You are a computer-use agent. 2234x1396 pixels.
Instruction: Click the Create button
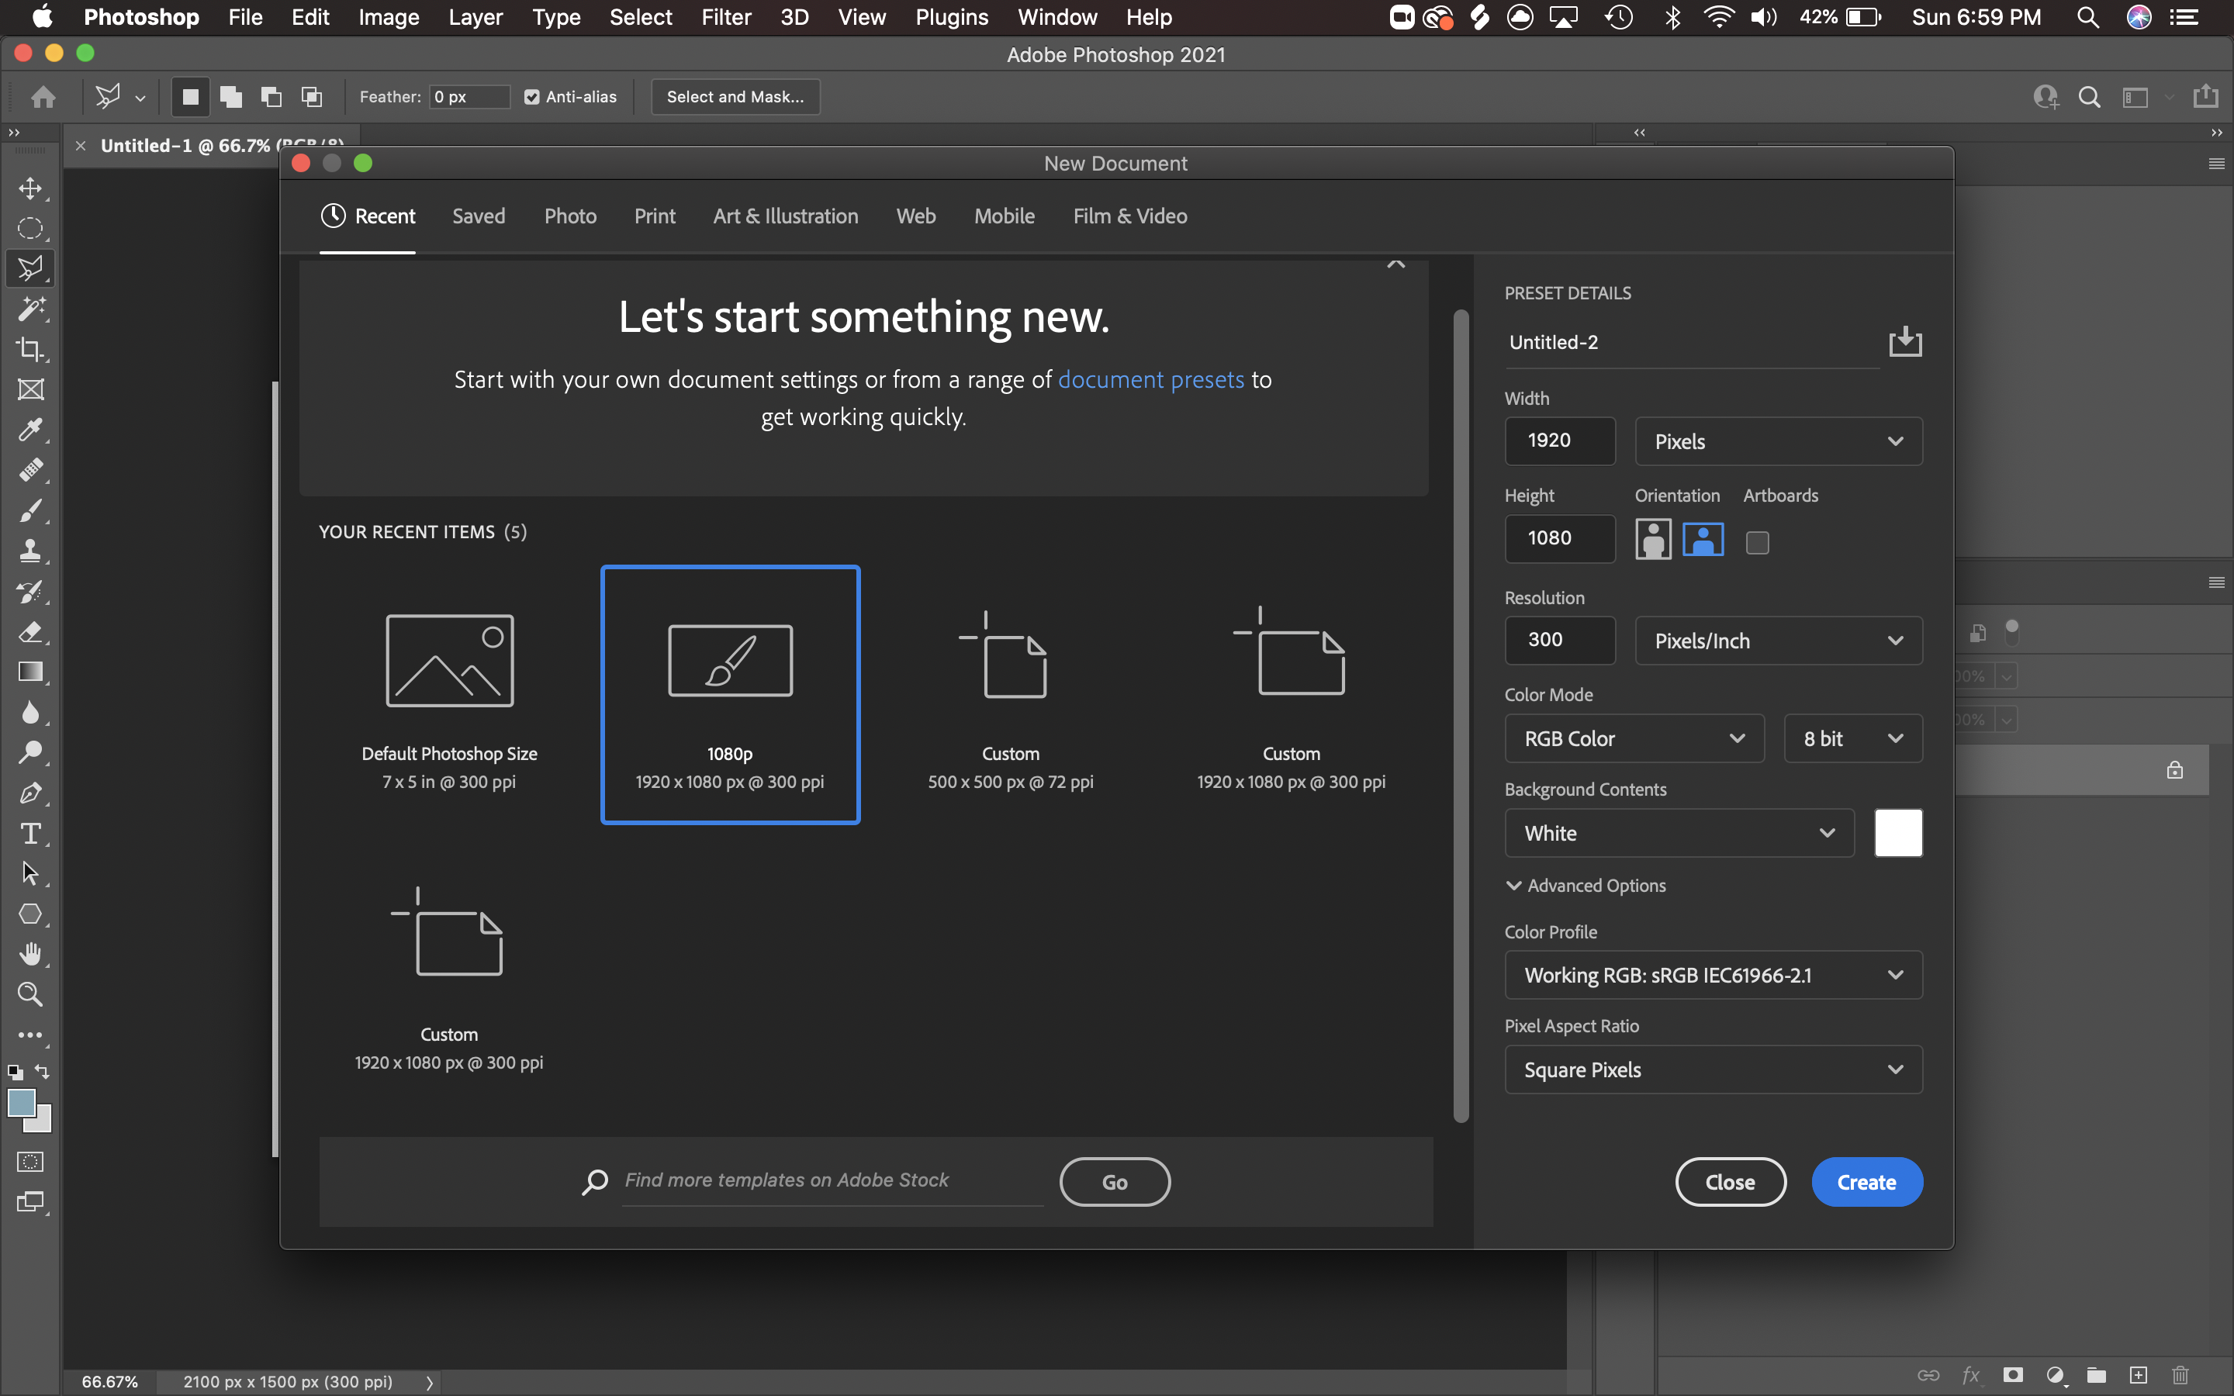1866,1182
